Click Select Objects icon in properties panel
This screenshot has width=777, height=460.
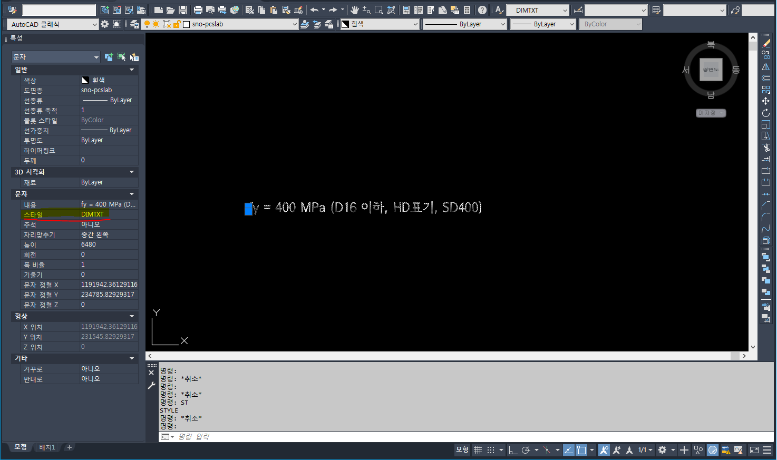(122, 57)
